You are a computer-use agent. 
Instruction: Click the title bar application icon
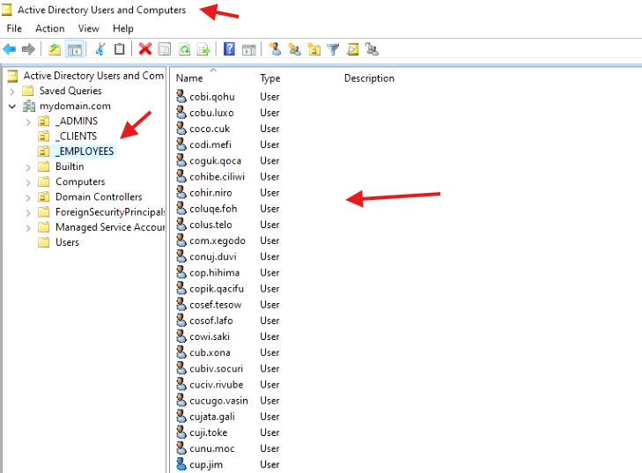6,10
